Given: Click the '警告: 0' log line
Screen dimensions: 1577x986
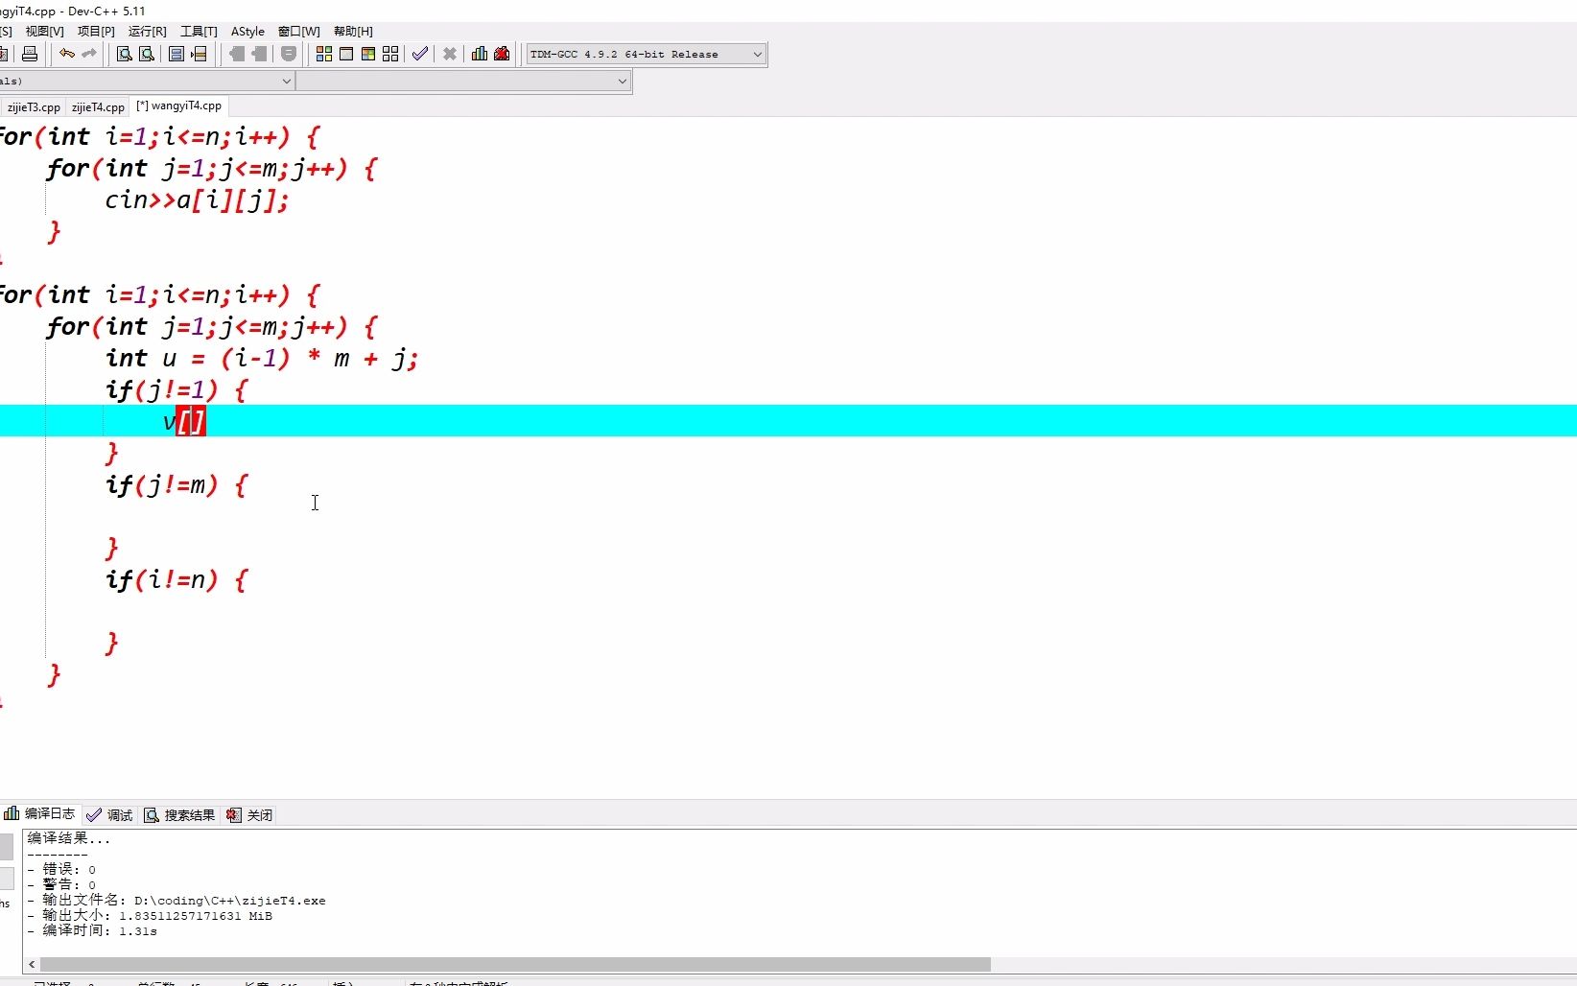Looking at the screenshot, I should tap(61, 885).
